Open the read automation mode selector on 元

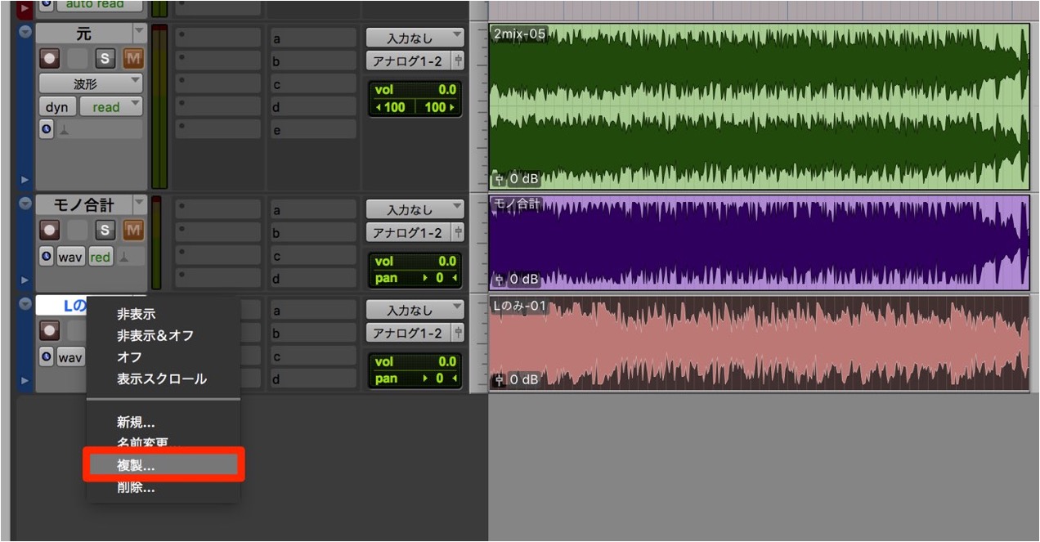coord(111,107)
